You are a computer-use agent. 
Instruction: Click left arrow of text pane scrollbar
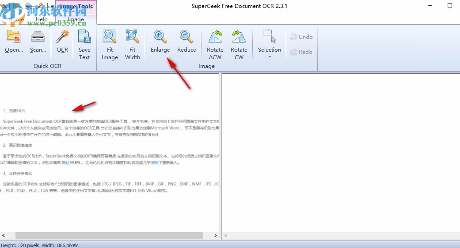(226, 235)
